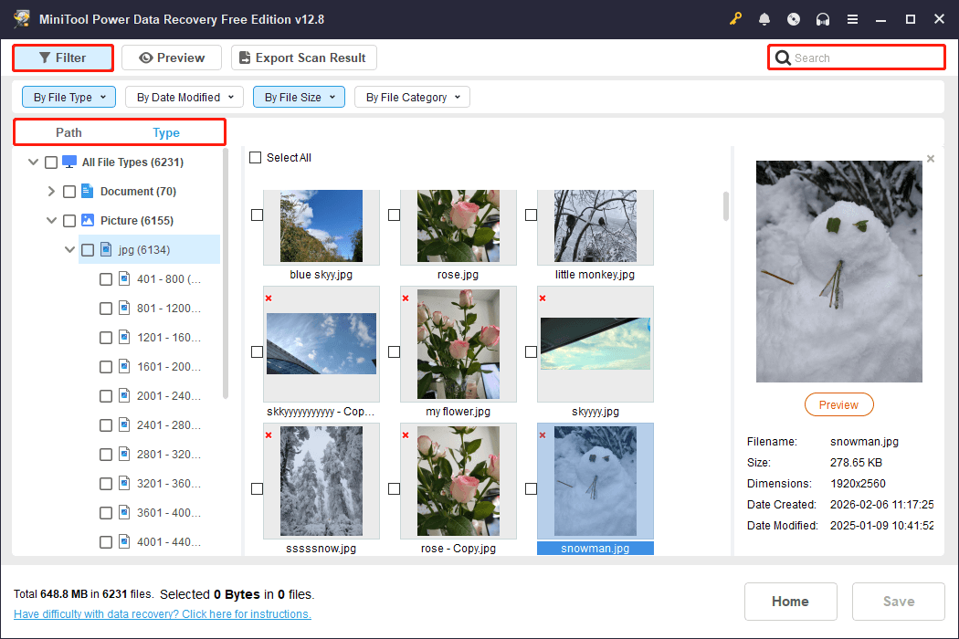Check the box next to rose.jpg
Screen dimensions: 959x639
pos(394,215)
